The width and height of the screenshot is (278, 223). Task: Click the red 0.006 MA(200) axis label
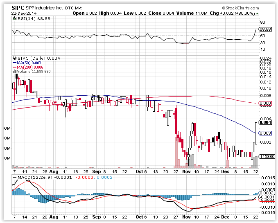pos(265,104)
